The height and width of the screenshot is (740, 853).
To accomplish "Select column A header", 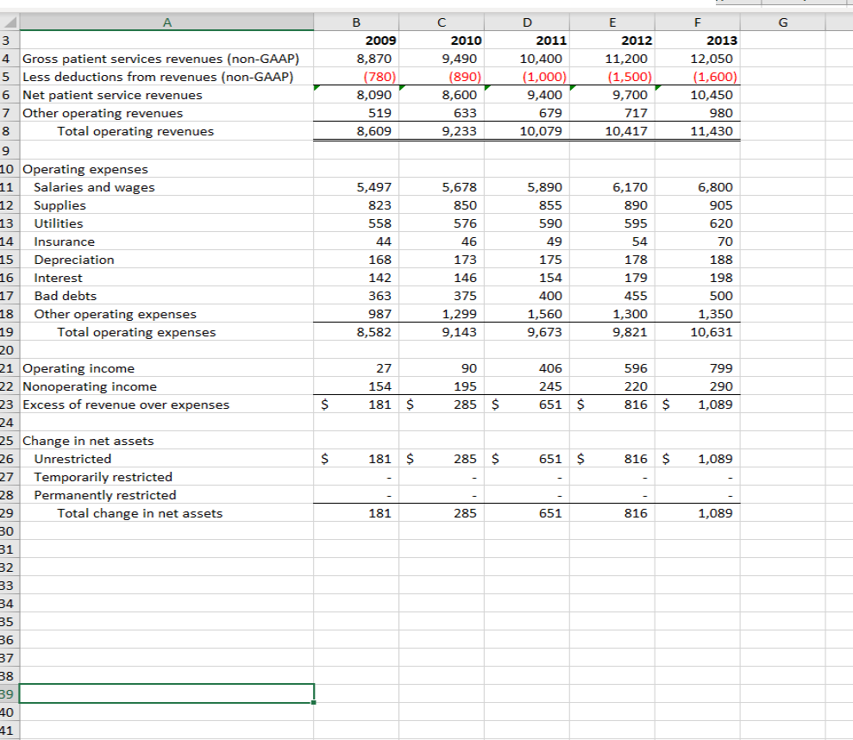I will (168, 22).
